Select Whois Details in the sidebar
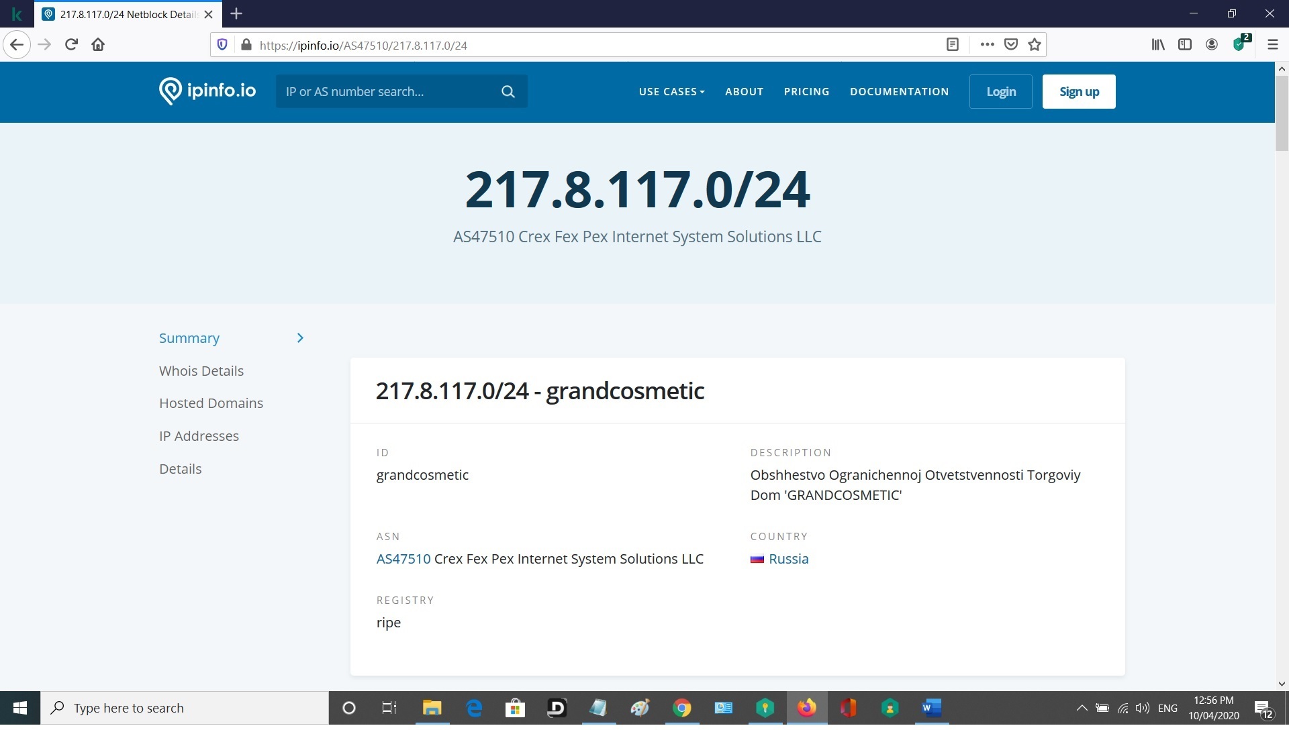The image size is (1289, 730). 201,371
